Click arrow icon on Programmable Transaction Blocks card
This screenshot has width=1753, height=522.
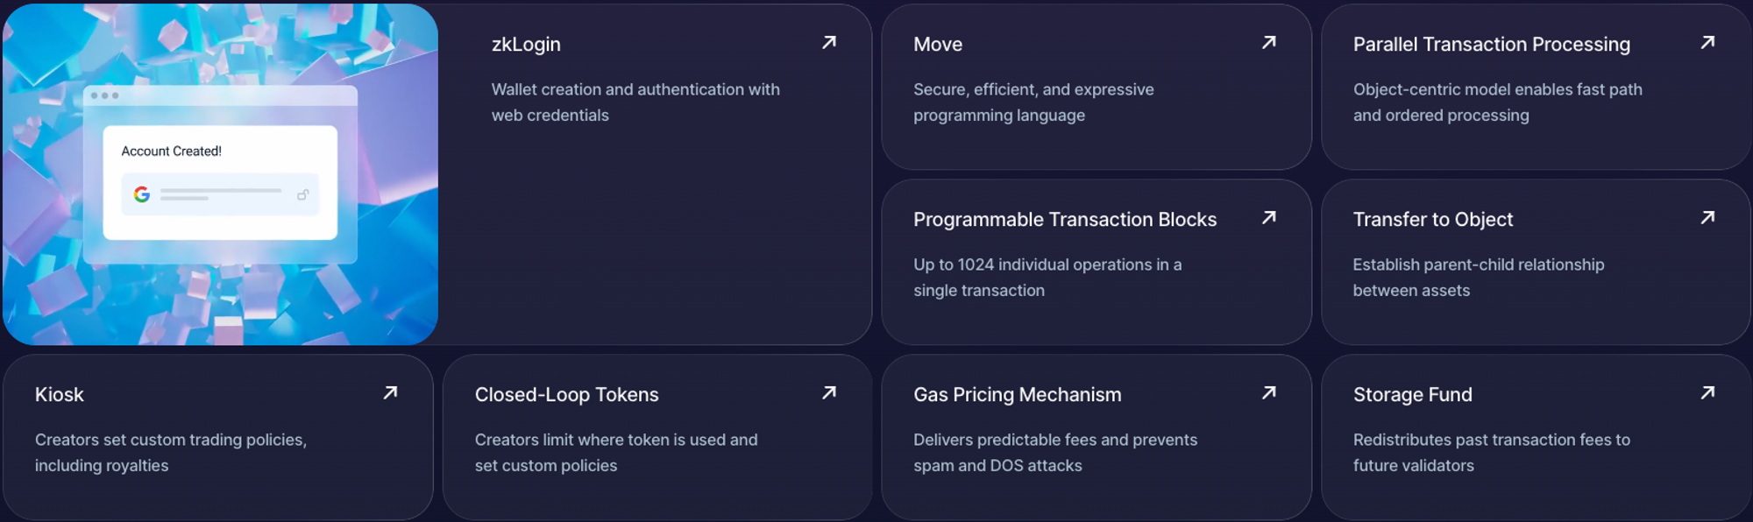point(1268,217)
